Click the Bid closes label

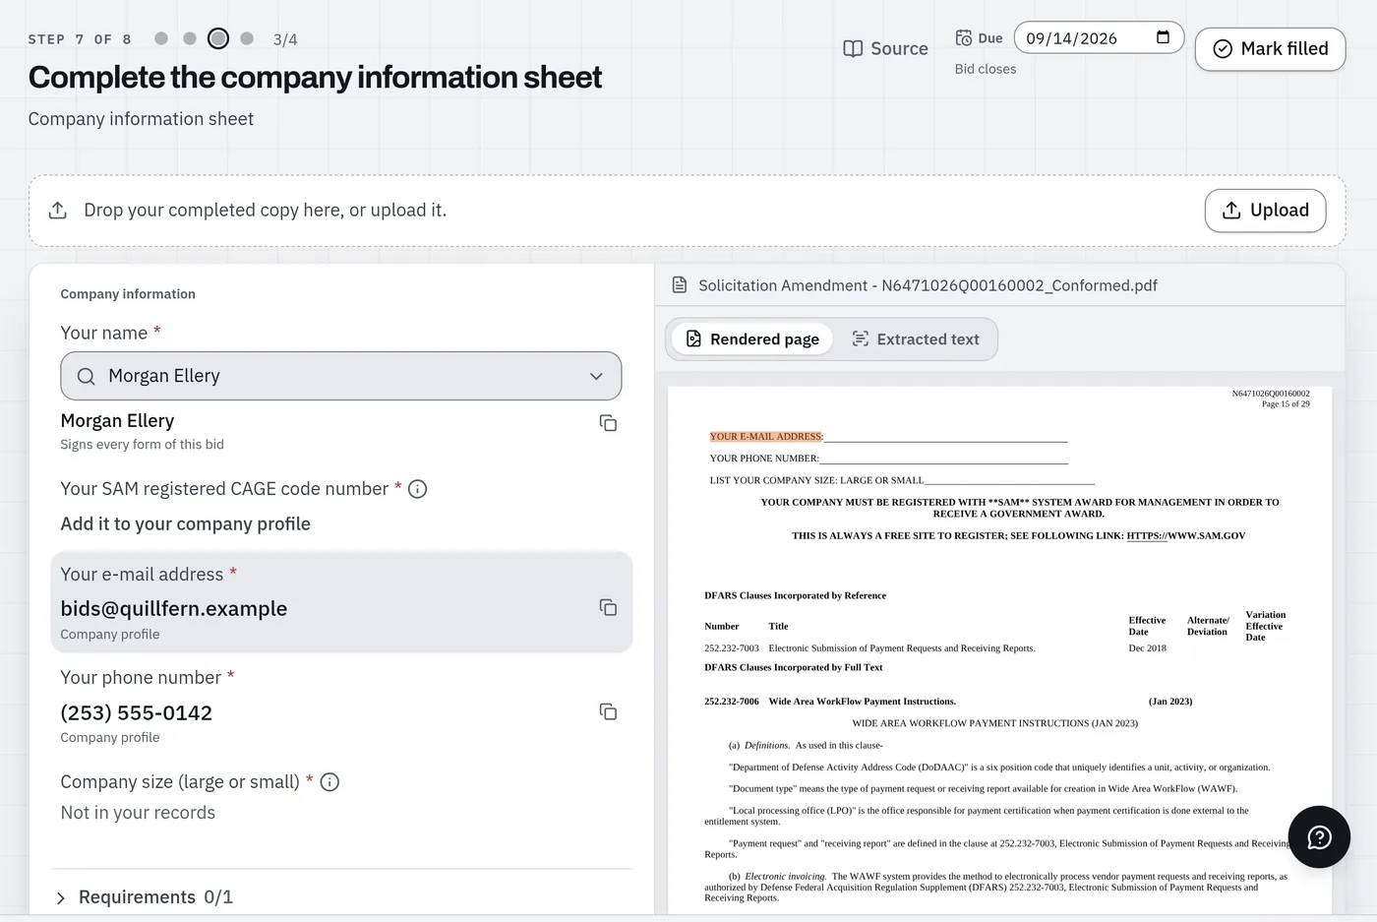[x=986, y=69]
